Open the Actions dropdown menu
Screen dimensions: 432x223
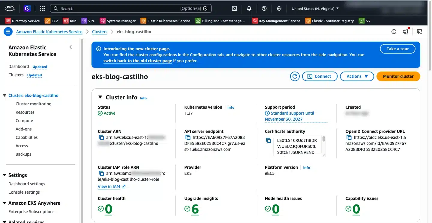(357, 76)
